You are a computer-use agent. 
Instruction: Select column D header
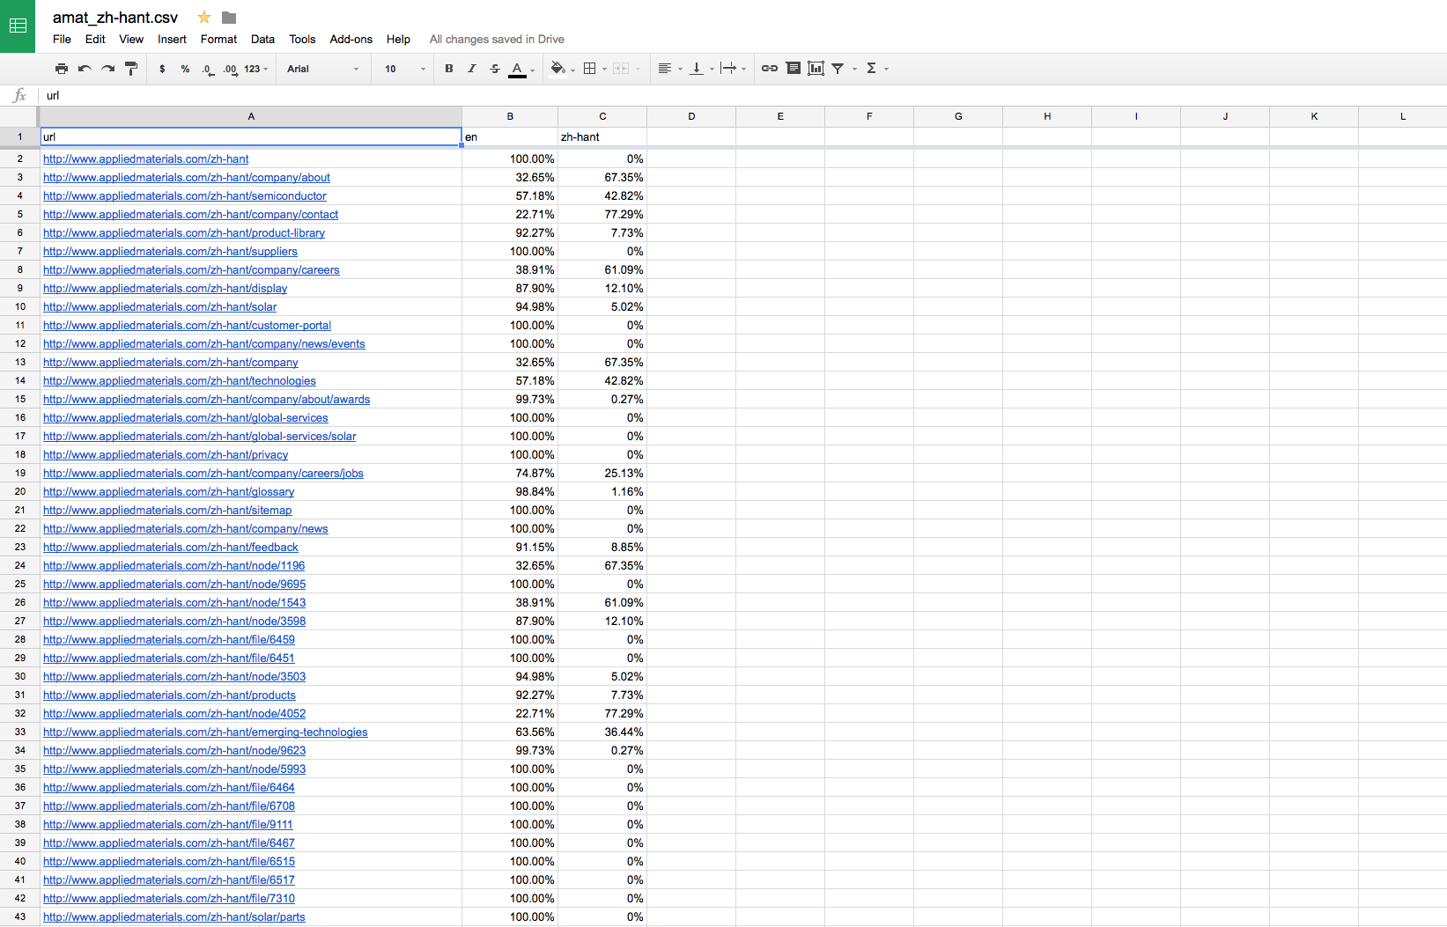[691, 116]
